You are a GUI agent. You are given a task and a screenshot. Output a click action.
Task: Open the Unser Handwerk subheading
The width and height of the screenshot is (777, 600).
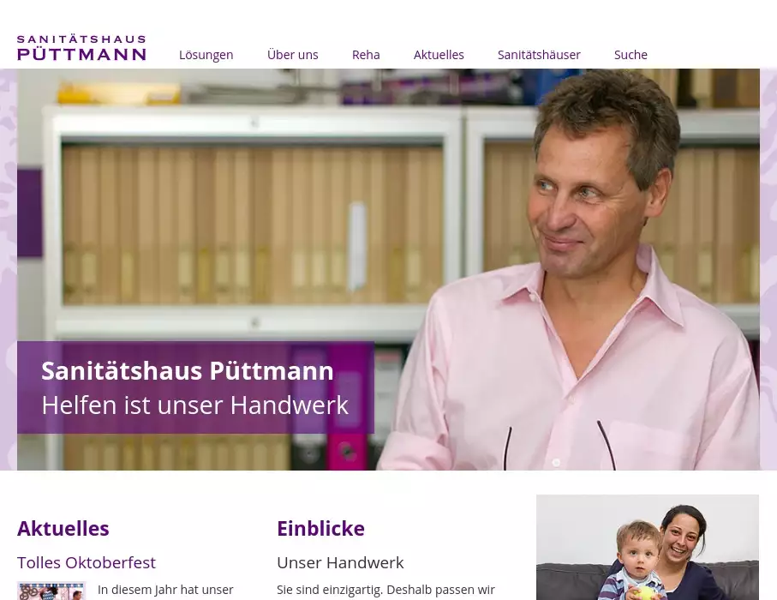click(x=340, y=562)
